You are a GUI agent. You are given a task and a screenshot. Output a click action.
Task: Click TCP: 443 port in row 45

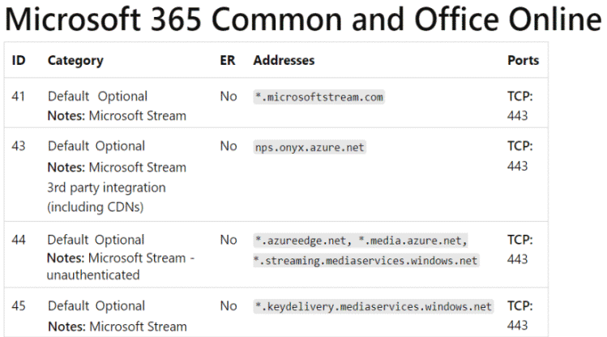point(520,315)
